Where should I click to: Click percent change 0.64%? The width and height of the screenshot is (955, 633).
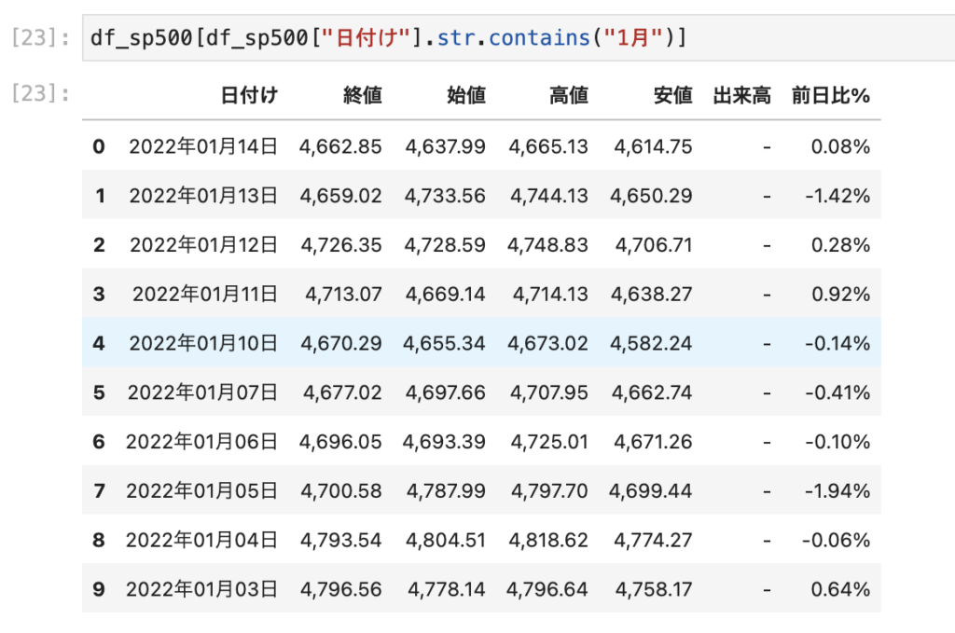[x=840, y=590]
